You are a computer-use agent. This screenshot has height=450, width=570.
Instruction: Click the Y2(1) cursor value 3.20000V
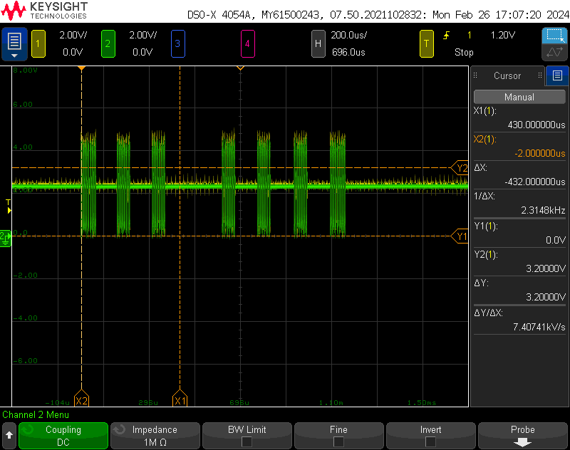click(x=546, y=268)
